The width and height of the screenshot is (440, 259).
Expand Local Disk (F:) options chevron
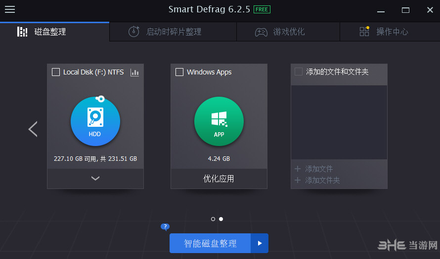tap(95, 179)
